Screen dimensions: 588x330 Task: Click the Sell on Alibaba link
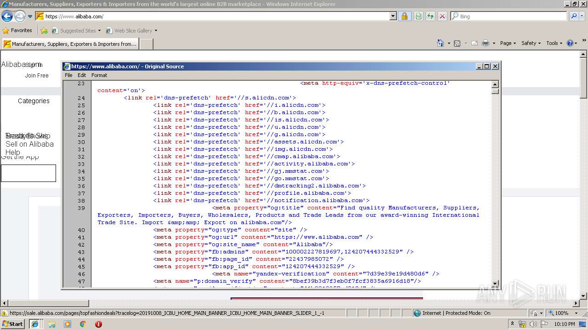click(x=29, y=144)
